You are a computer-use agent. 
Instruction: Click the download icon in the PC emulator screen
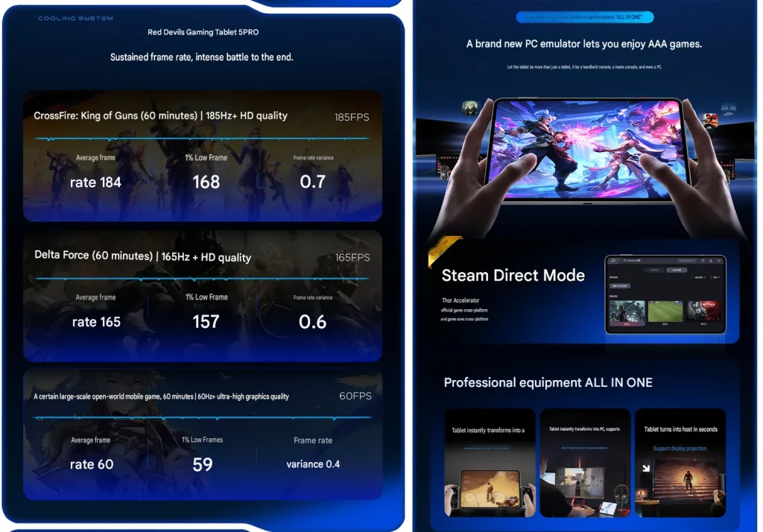point(711,261)
